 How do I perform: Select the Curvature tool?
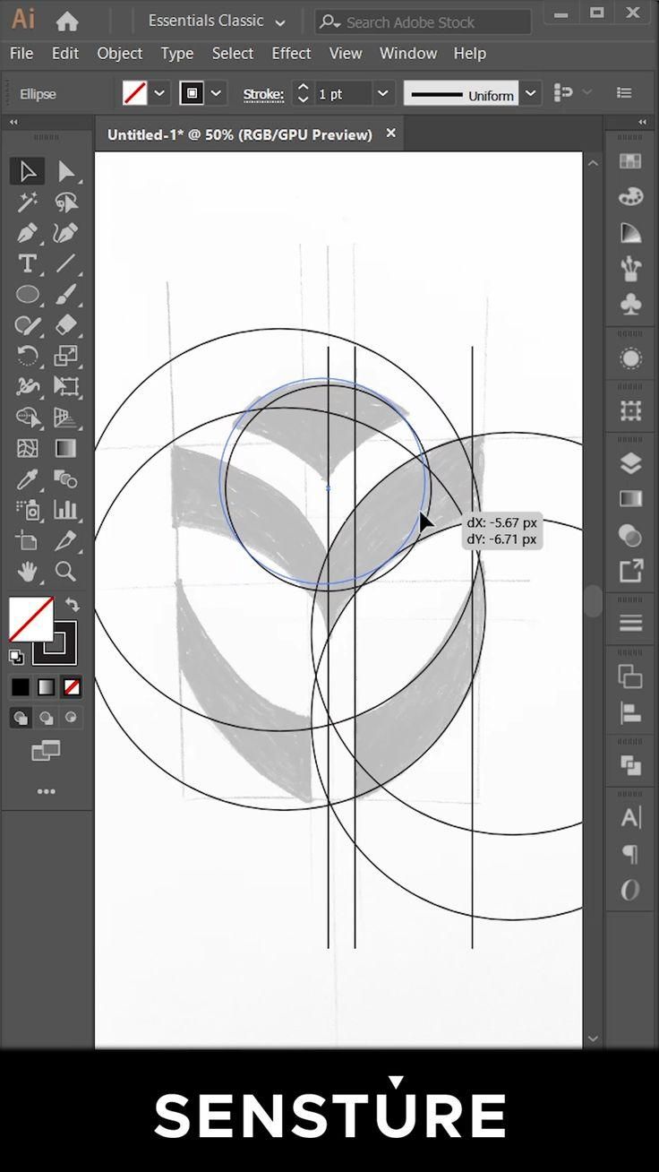[x=66, y=233]
